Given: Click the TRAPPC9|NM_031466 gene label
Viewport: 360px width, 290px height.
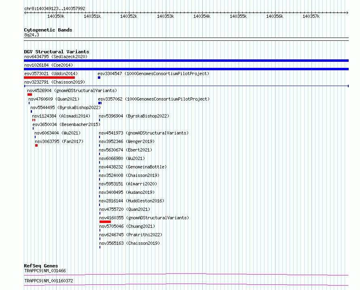Looking at the screenshot, I should (45, 271).
